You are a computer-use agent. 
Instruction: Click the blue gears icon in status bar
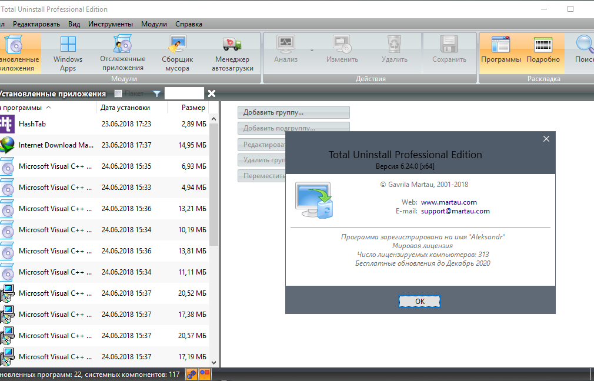tap(191, 374)
